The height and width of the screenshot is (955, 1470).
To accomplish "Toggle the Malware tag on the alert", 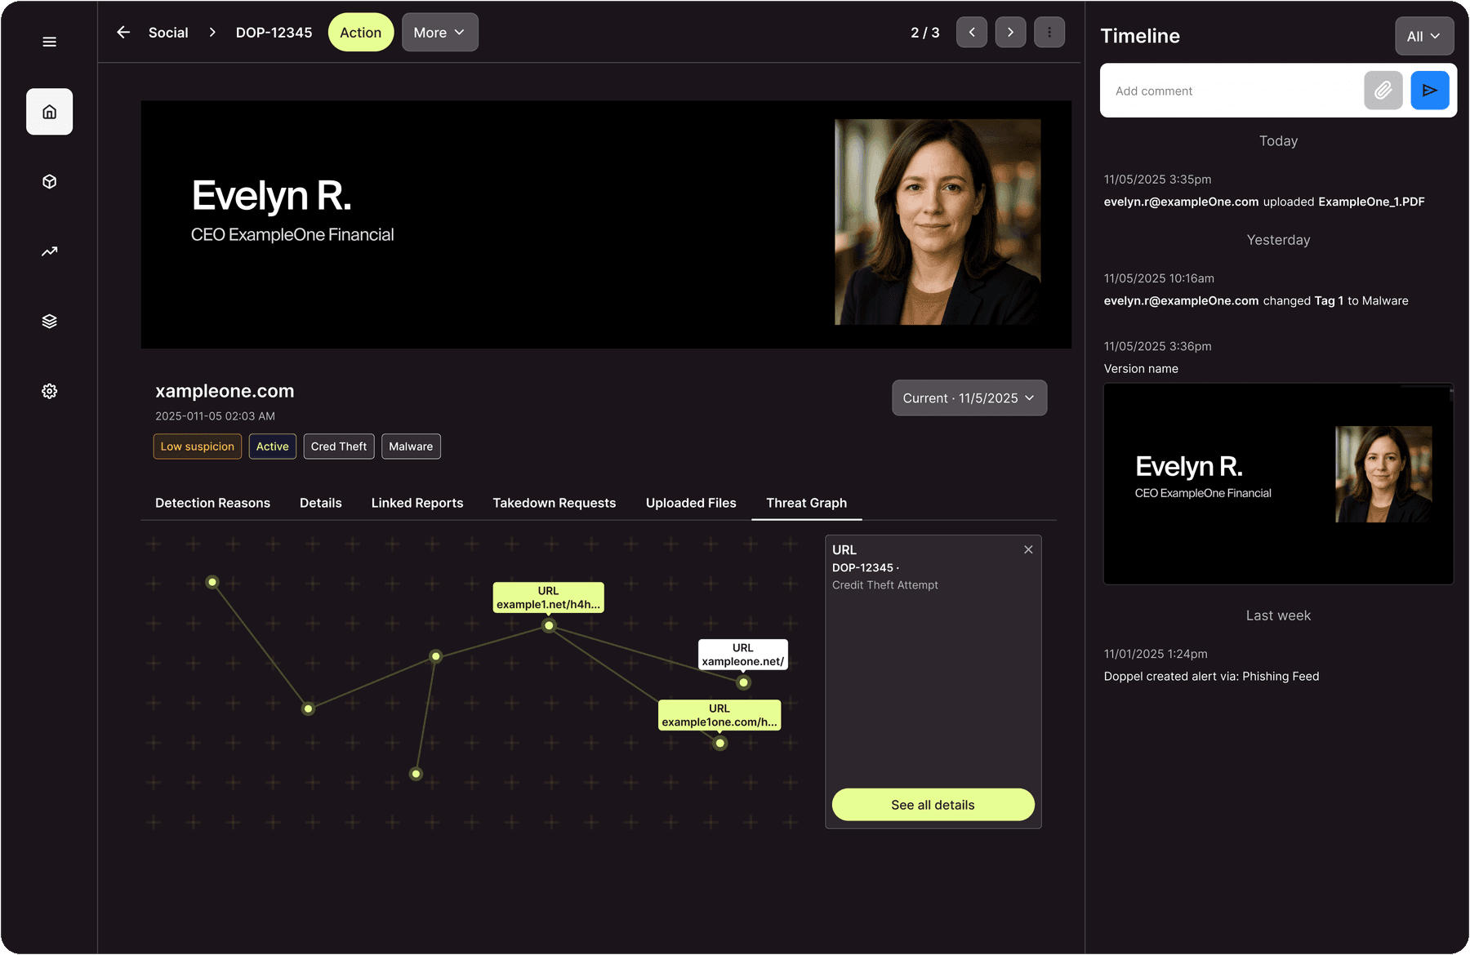I will [x=411, y=446].
